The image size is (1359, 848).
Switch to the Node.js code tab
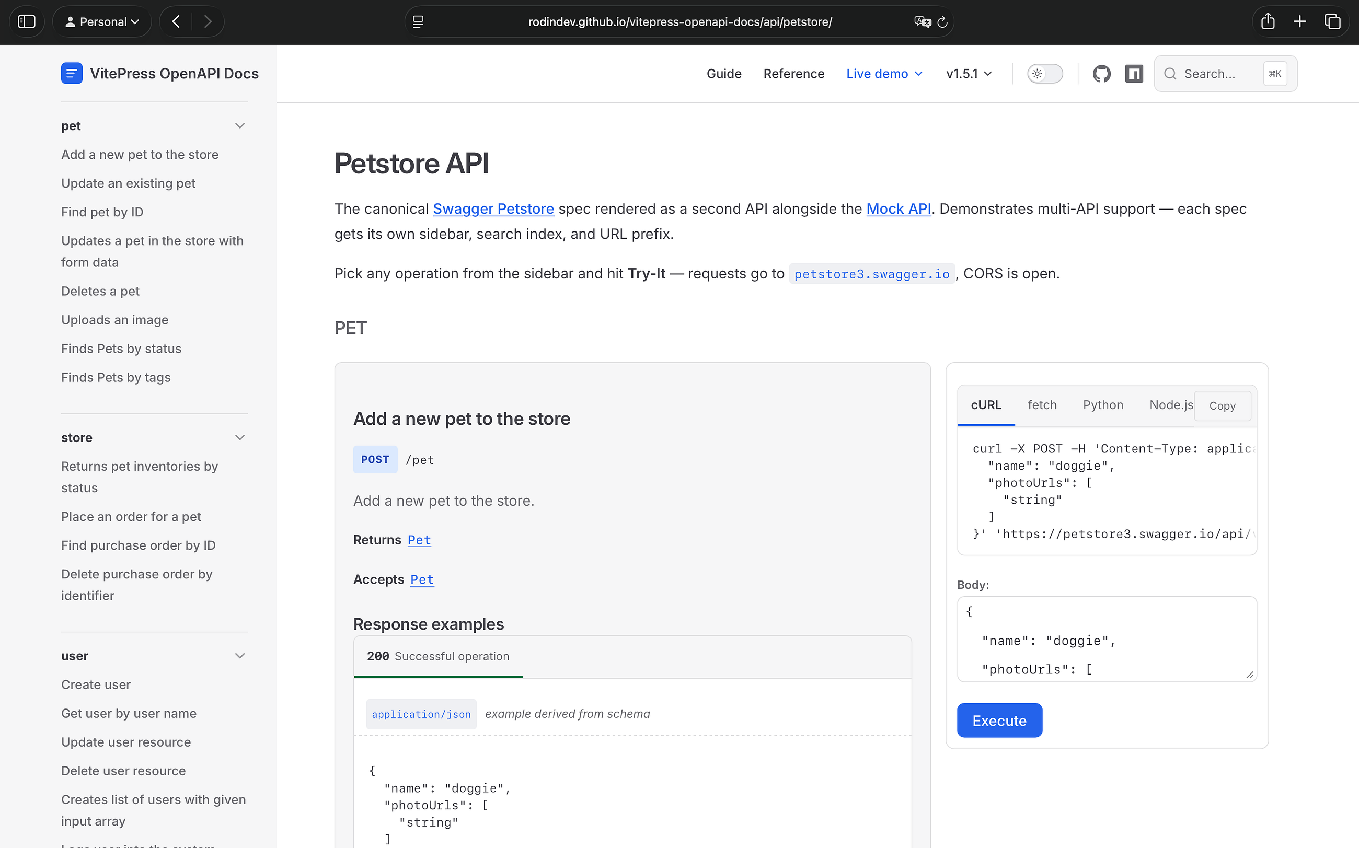pos(1171,405)
